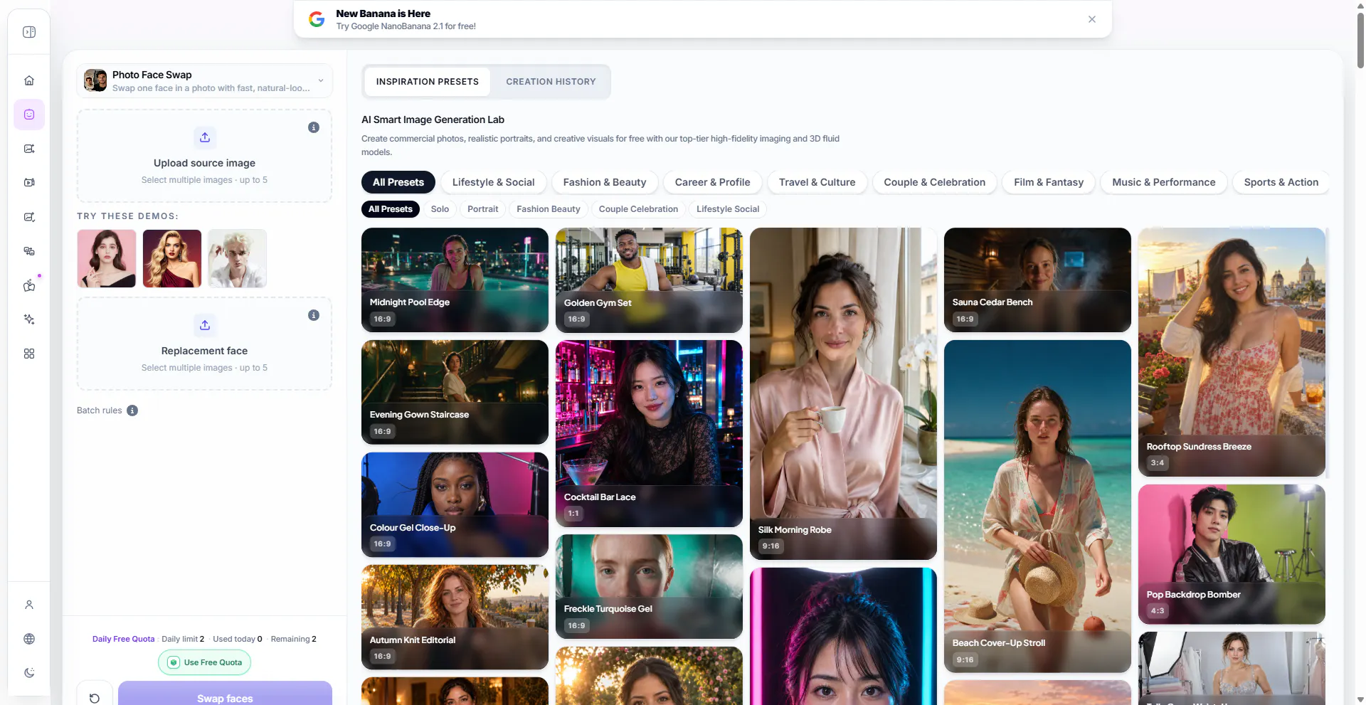This screenshot has height=705, width=1366.
Task: Open Rooftop Sundress Breeze preset
Action: pos(1232,352)
